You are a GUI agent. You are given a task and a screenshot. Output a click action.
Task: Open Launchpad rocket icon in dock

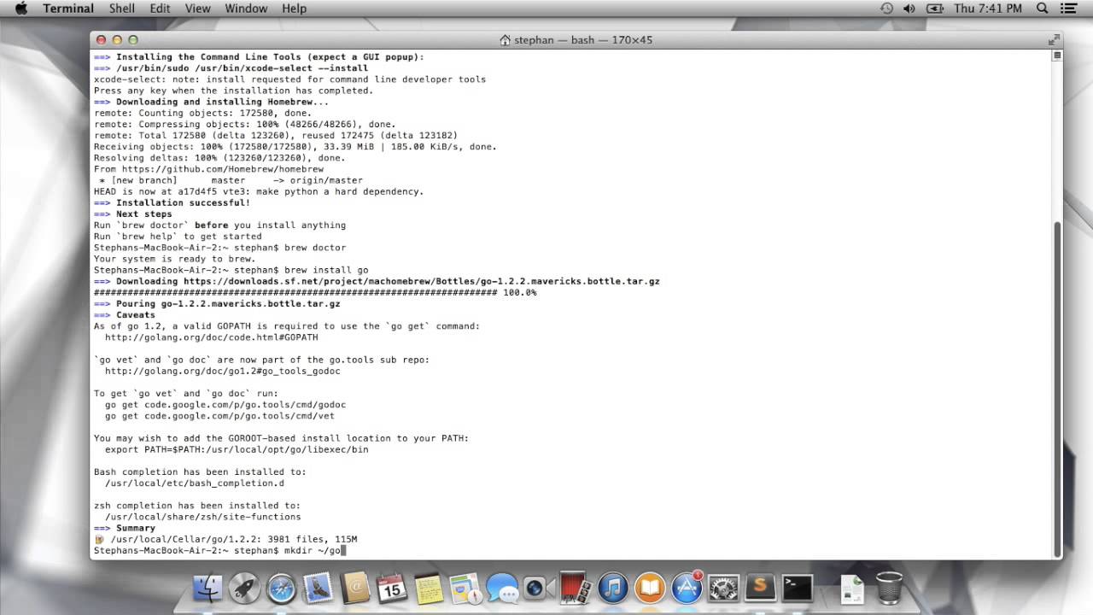pyautogui.click(x=243, y=588)
